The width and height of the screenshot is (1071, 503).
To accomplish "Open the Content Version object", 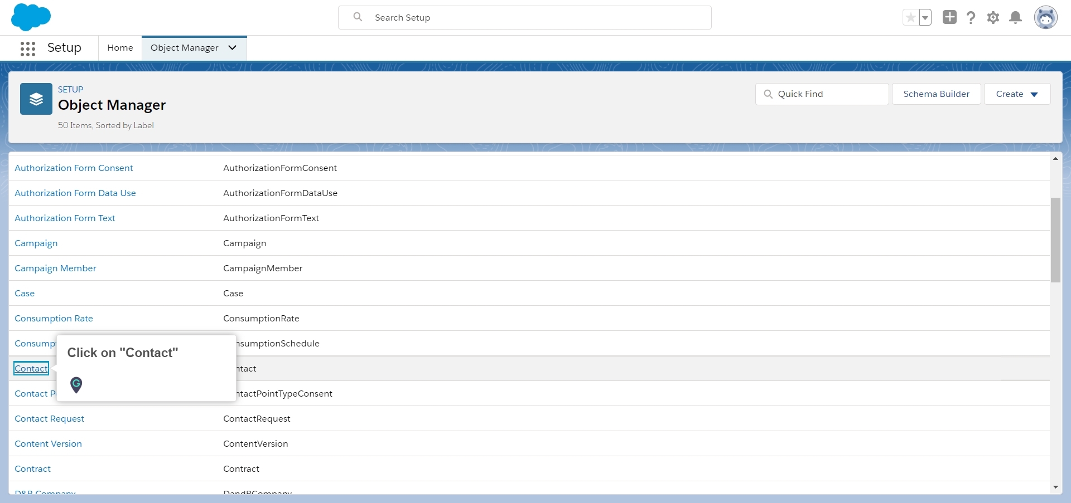I will (48, 444).
